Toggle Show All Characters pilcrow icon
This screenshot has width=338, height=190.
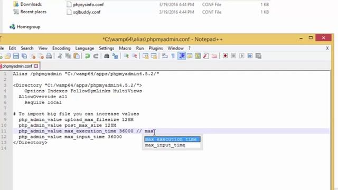click(x=173, y=56)
